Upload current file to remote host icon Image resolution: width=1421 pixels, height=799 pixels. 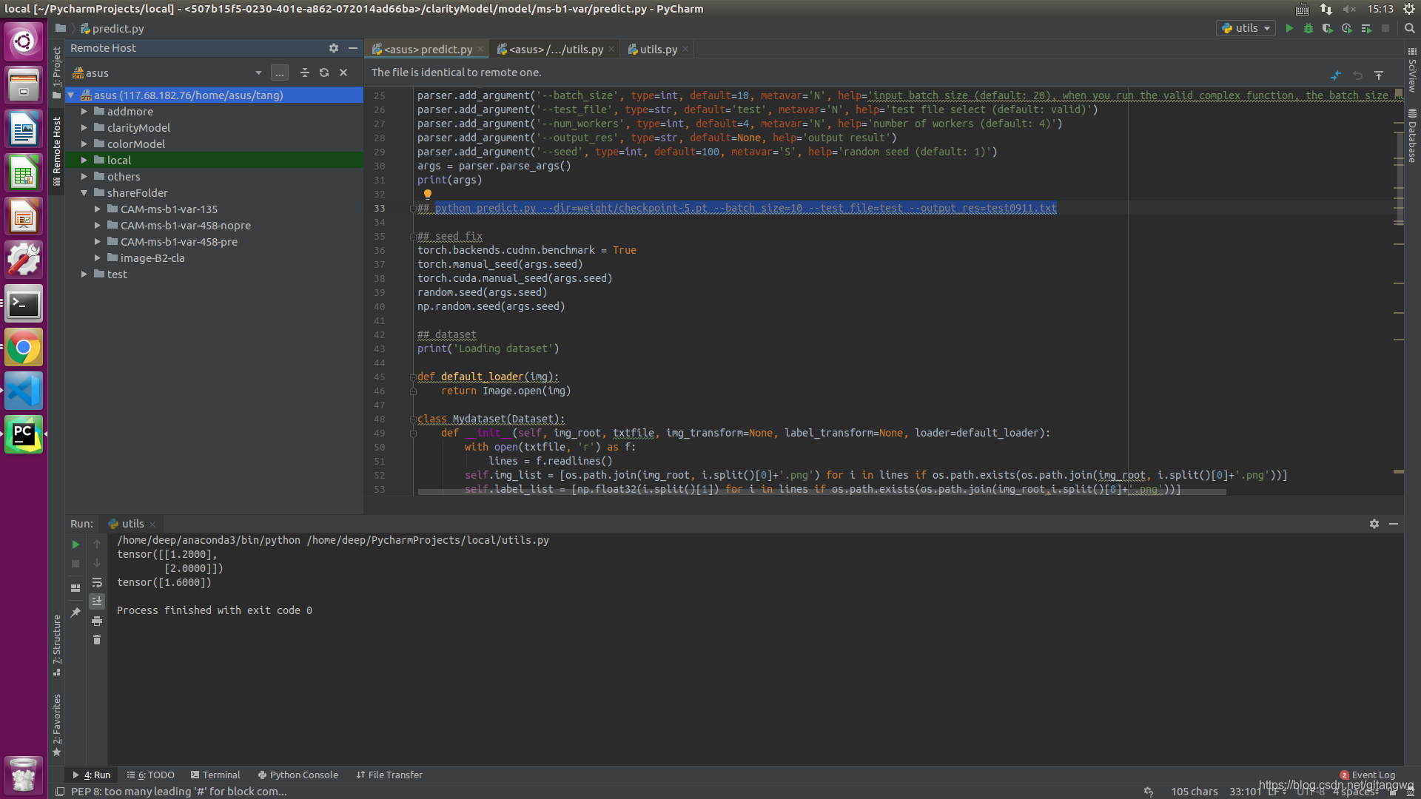tap(1379, 75)
